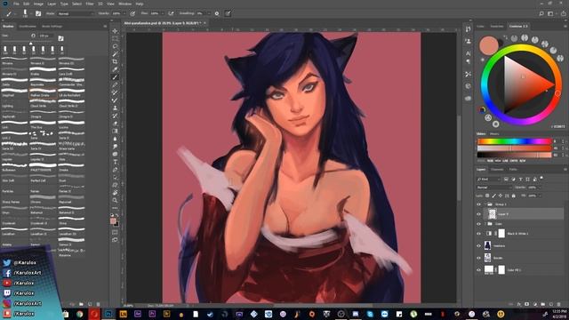Screen dimensions: 569x320
Task: Select the Type tool
Action: point(115,162)
